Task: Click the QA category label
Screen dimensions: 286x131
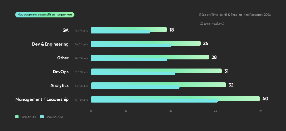Action: tap(65, 30)
